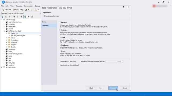Click the menagerie database cylinder icon

(x=6, y=49)
